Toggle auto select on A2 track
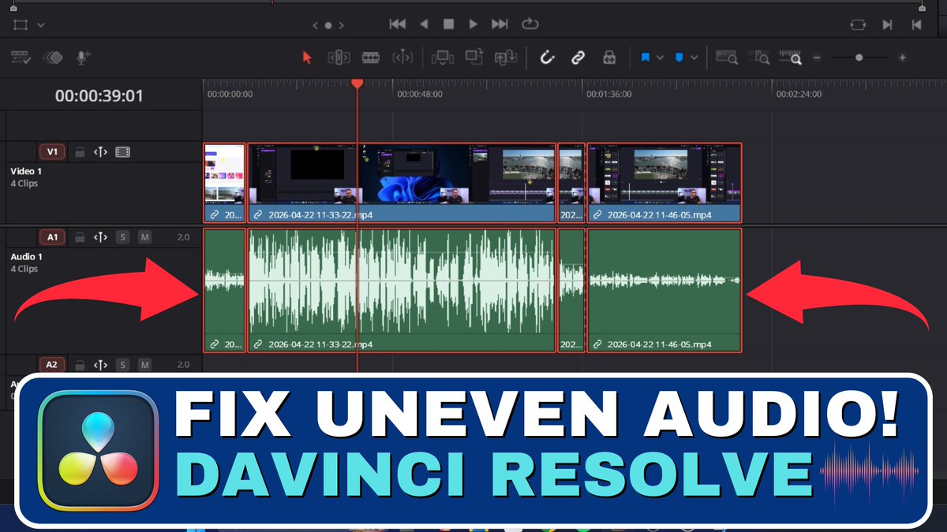 tap(100, 365)
